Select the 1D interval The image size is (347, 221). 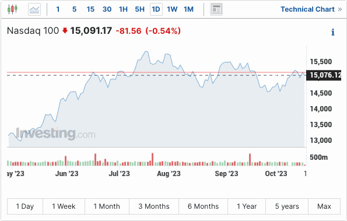156,9
